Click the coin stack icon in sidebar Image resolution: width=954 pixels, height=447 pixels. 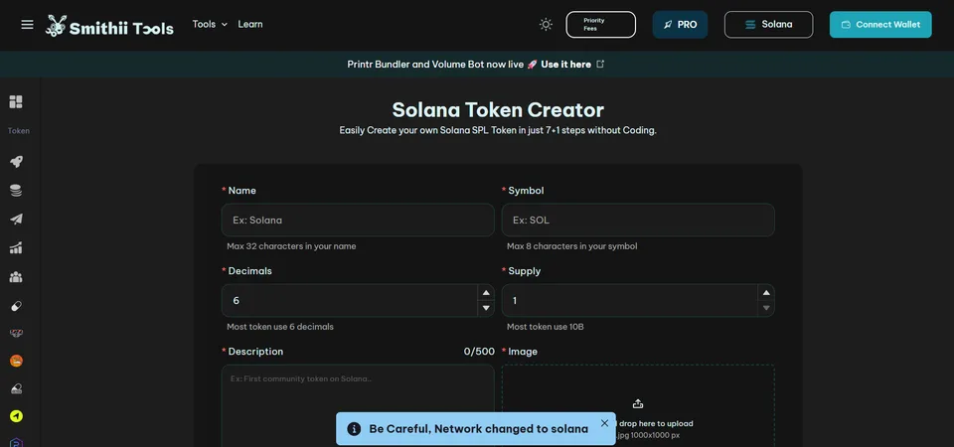click(16, 191)
